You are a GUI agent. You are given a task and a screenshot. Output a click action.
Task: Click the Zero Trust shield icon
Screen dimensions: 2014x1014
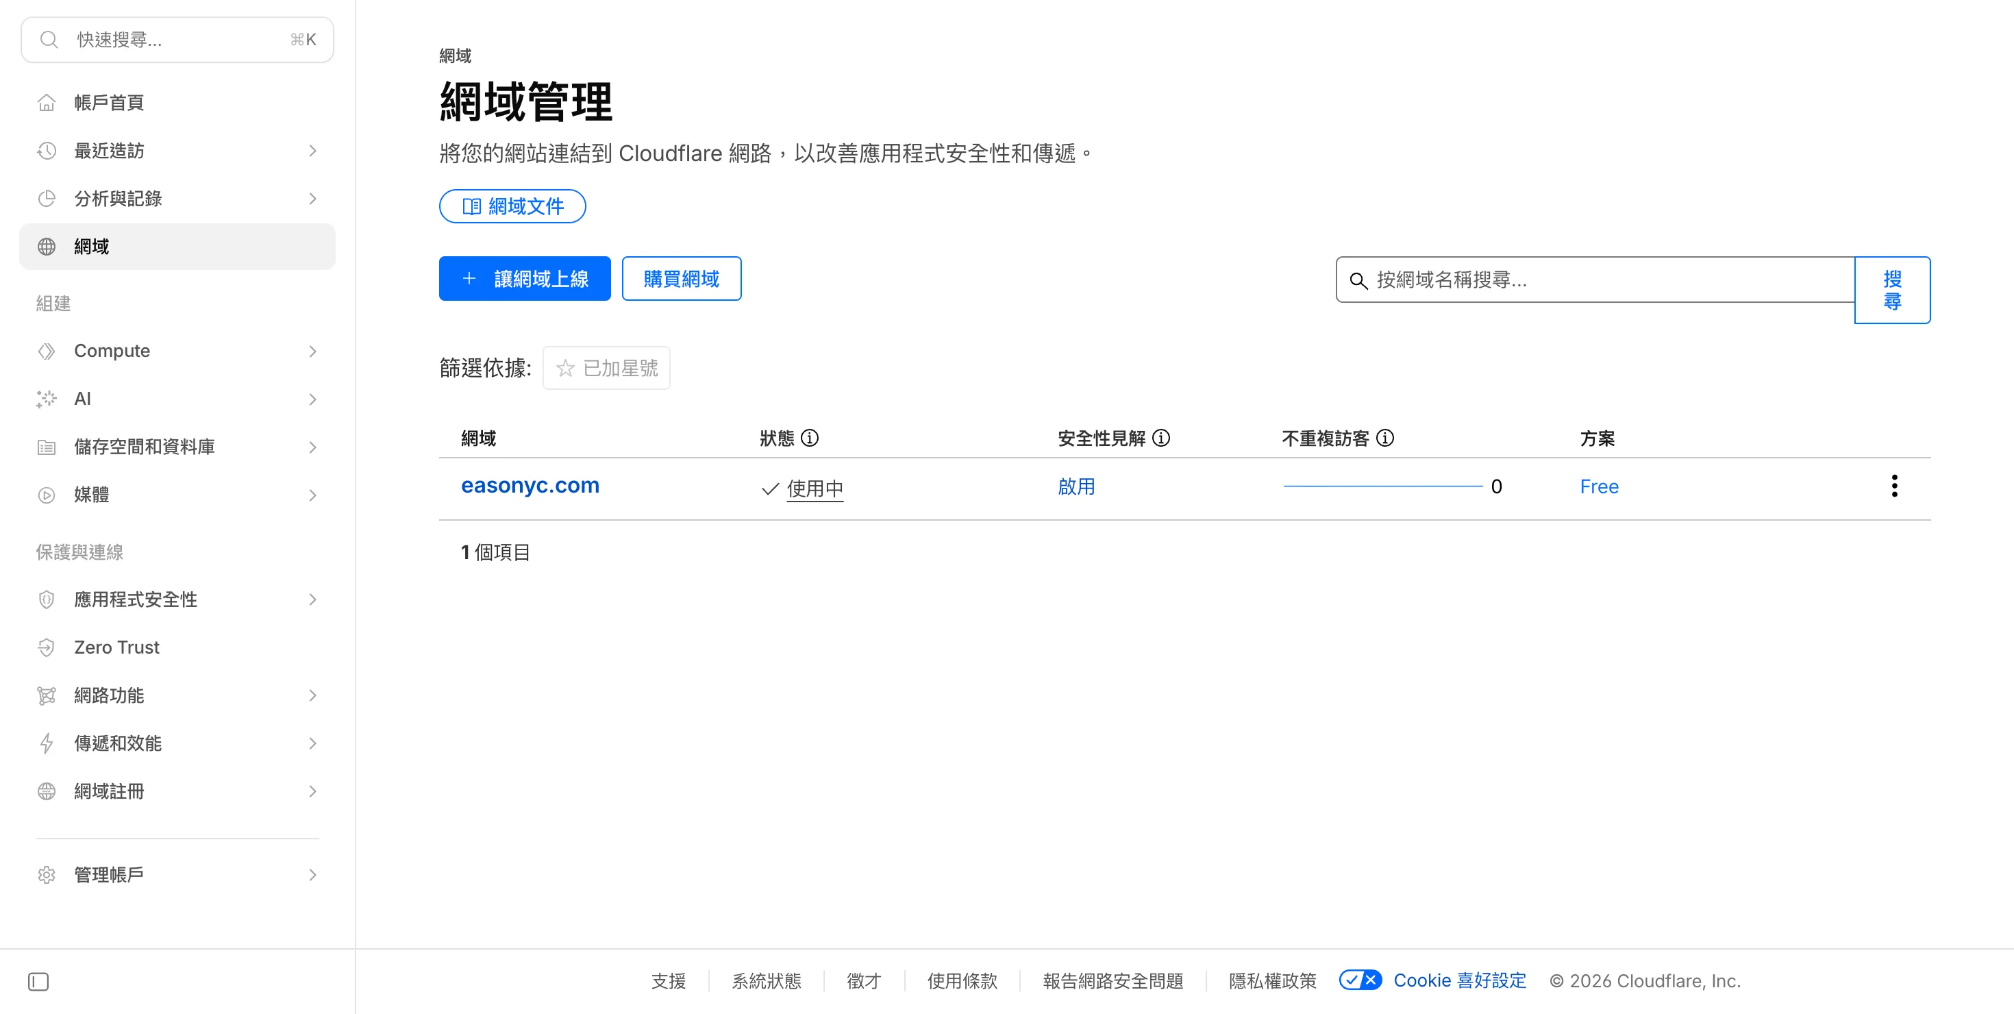point(47,647)
